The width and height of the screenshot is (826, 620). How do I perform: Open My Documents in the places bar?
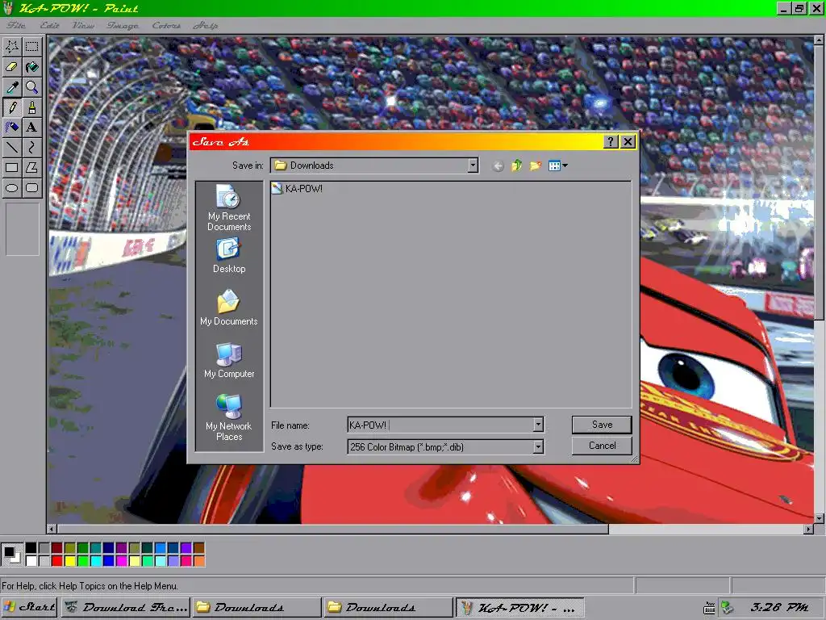[229, 308]
